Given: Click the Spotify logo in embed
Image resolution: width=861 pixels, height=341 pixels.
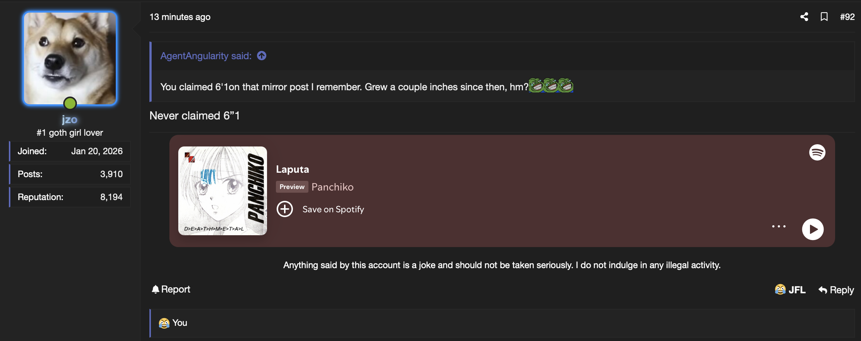Looking at the screenshot, I should click(x=817, y=152).
